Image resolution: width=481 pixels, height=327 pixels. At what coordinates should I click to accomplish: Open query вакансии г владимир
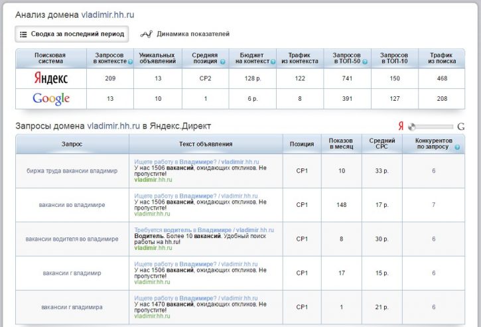click(72, 273)
